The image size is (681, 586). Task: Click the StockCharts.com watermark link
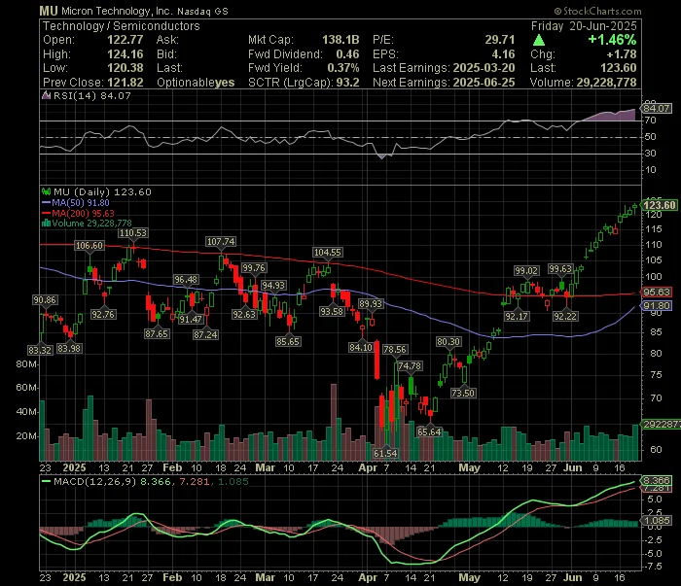[x=597, y=11]
